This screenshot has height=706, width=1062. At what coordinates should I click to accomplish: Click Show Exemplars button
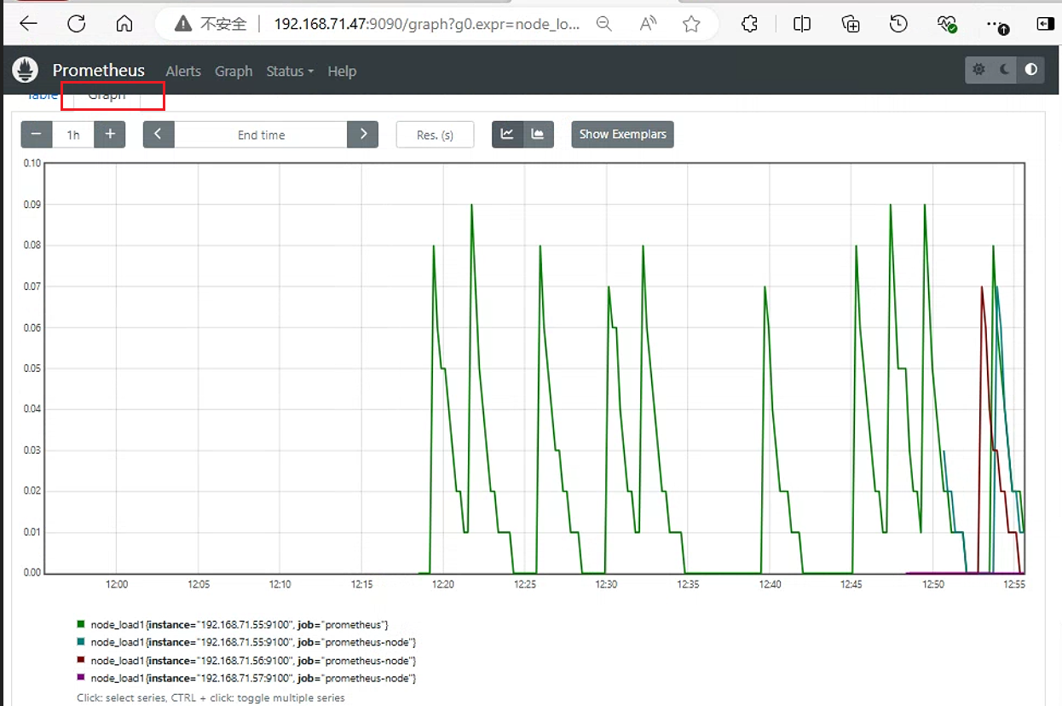click(x=622, y=135)
